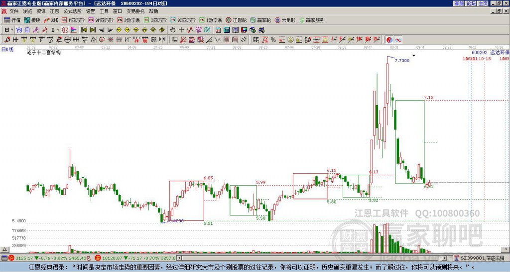Screen dimensions: 510x272
Task: Open the 江恩 menu
Action: pyautogui.click(x=55, y=11)
